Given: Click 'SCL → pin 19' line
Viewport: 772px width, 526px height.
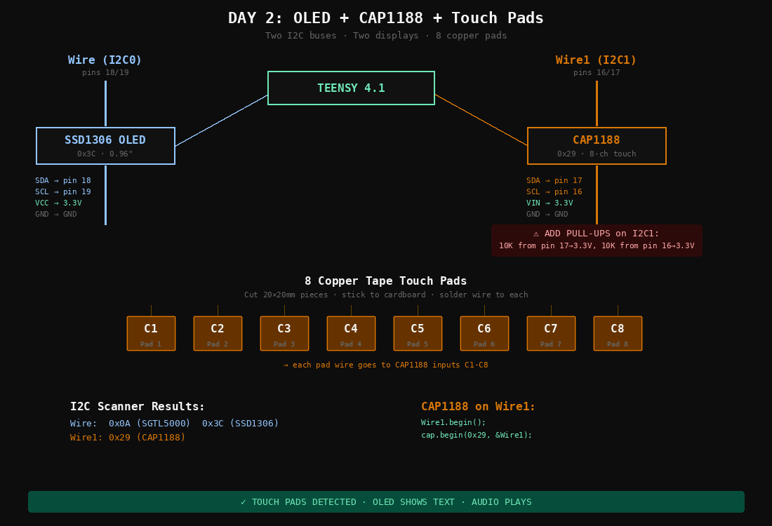Looking at the screenshot, I should (63, 192).
